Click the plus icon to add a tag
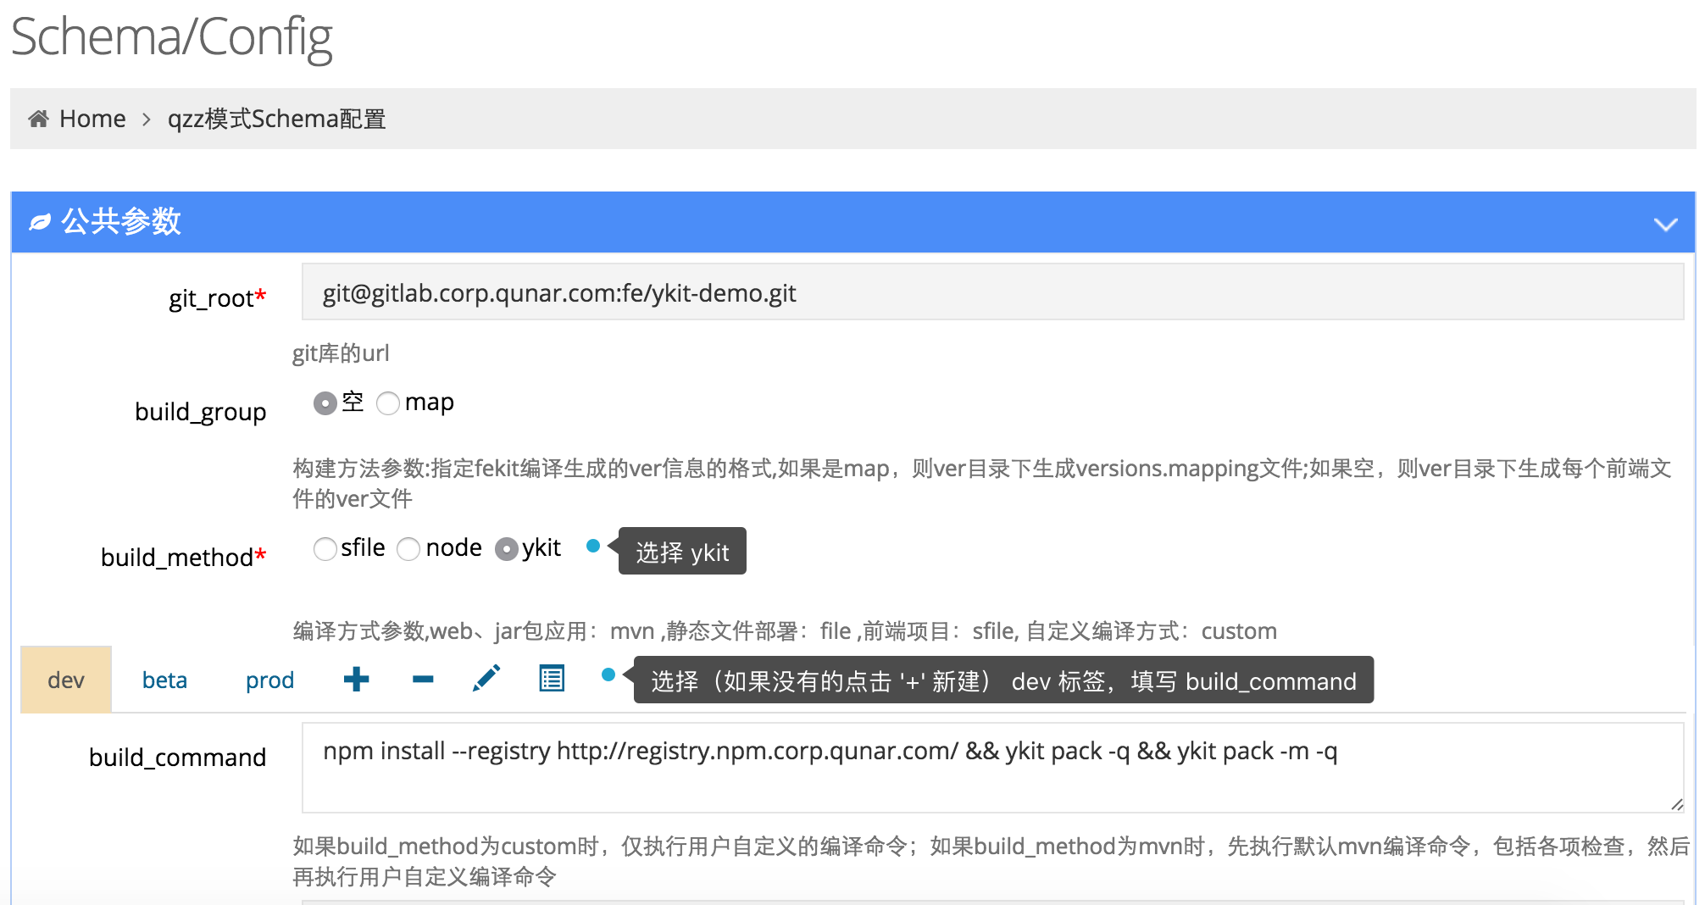Screen dimensions: 1705x905 (357, 679)
